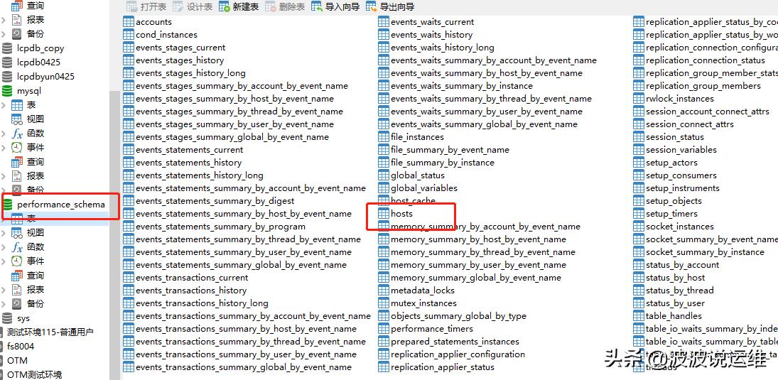Expand the 表 node under mysql

(x=4, y=105)
